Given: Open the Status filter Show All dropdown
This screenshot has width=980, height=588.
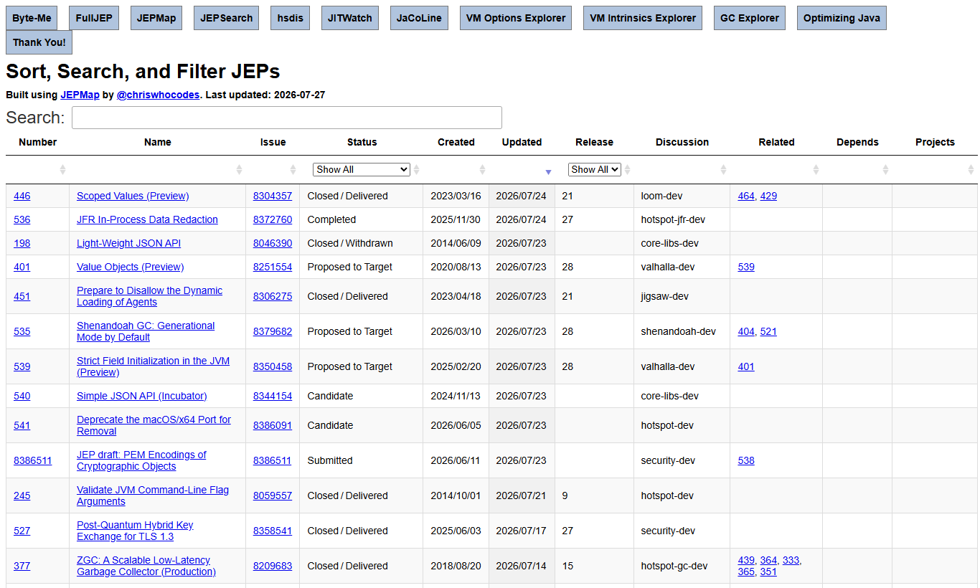Looking at the screenshot, I should click(362, 170).
